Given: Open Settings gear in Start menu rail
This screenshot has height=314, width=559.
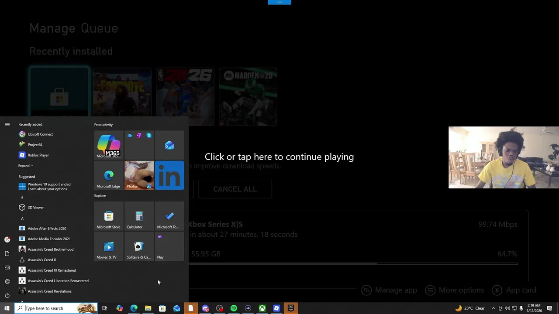Looking at the screenshot, I should (x=7, y=281).
